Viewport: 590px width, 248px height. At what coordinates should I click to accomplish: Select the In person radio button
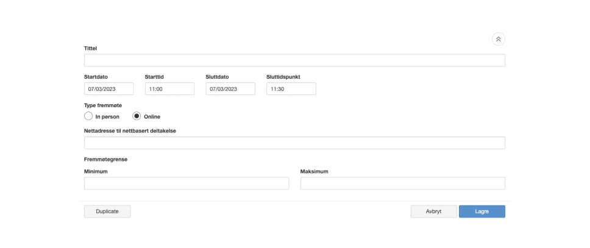pos(88,116)
